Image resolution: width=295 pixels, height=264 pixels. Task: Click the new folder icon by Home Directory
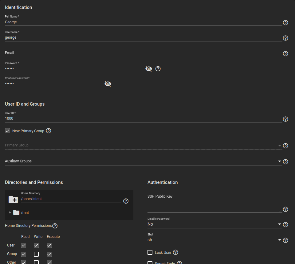click(x=13, y=200)
